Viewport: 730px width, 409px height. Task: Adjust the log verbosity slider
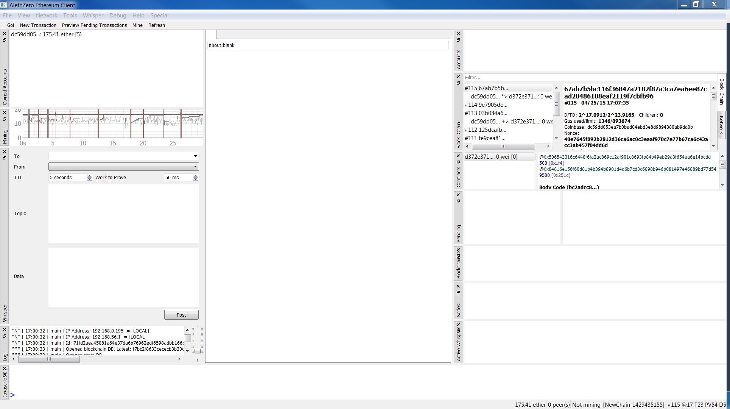[198, 351]
